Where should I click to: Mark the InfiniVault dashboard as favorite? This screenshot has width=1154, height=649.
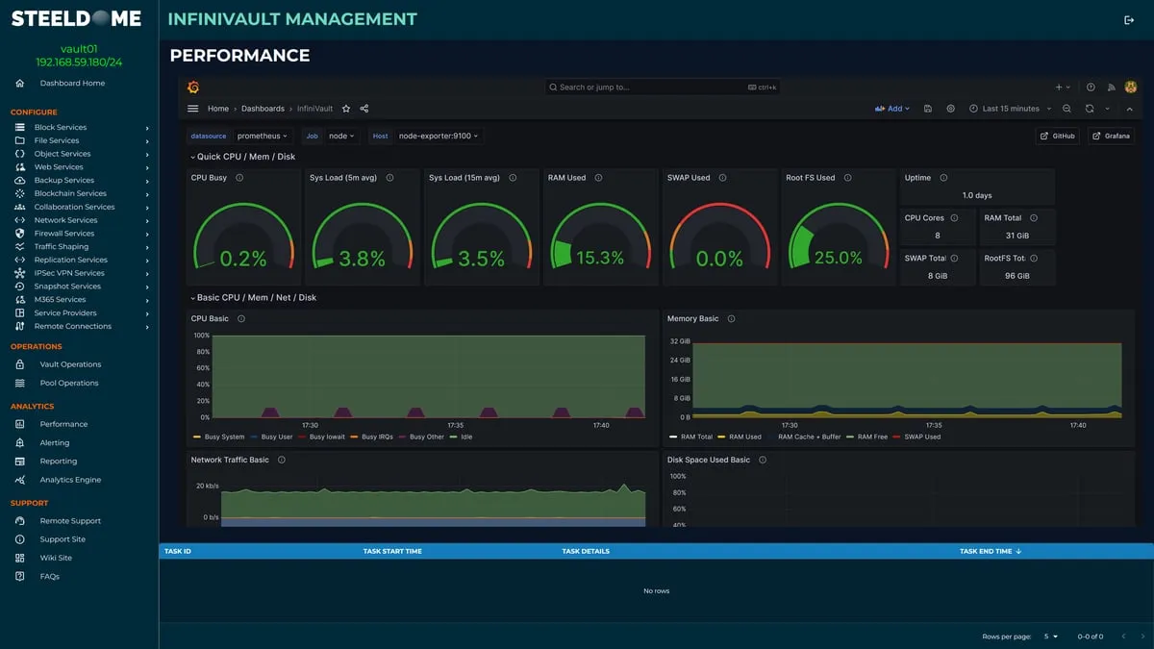pyautogui.click(x=345, y=109)
